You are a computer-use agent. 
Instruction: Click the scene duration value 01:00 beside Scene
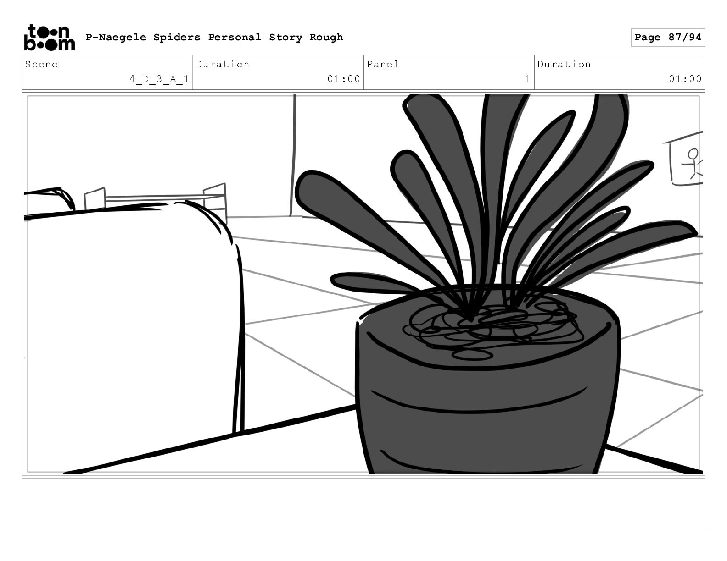[x=344, y=79]
